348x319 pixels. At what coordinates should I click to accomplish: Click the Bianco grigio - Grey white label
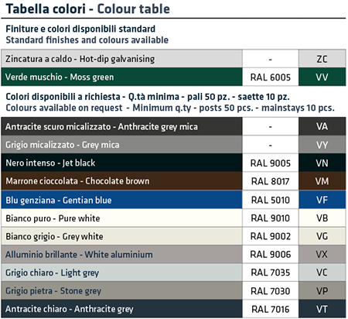(54, 236)
